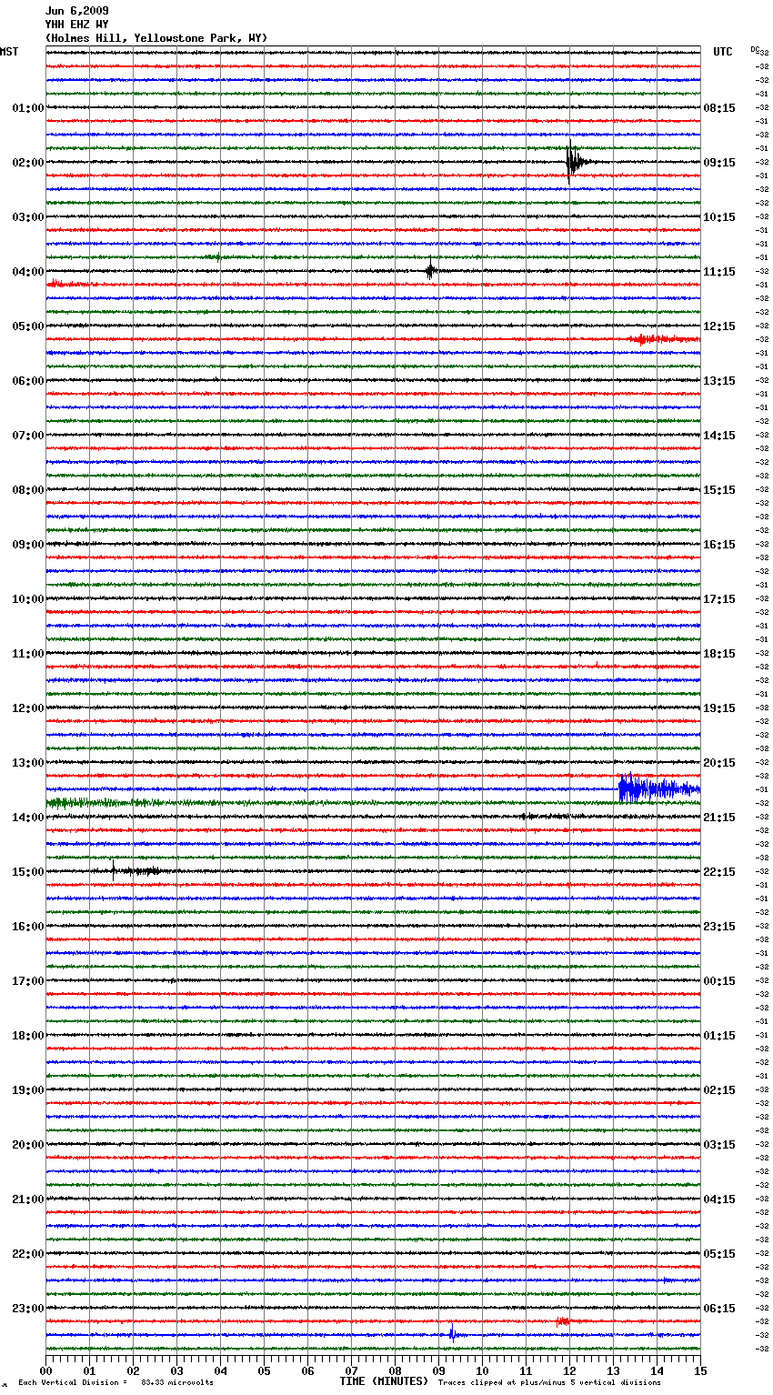Viewport: 773px width, 1395px height.
Task: Click the '14:15' UTC time label
Action: coord(719,436)
